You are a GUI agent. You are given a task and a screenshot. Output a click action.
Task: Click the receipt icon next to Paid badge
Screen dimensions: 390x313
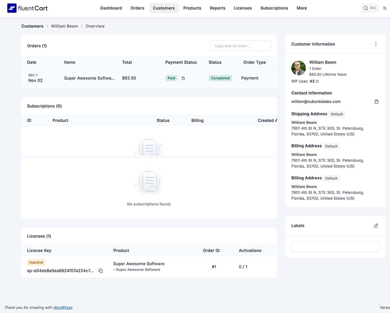click(183, 78)
